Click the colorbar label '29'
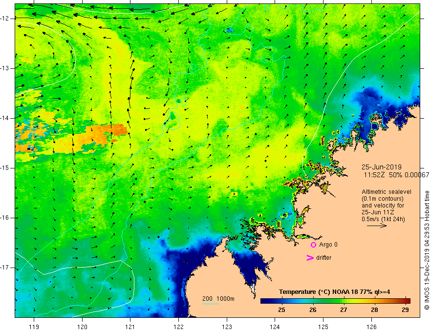Viewport: 430px width, 332px height. click(405, 310)
